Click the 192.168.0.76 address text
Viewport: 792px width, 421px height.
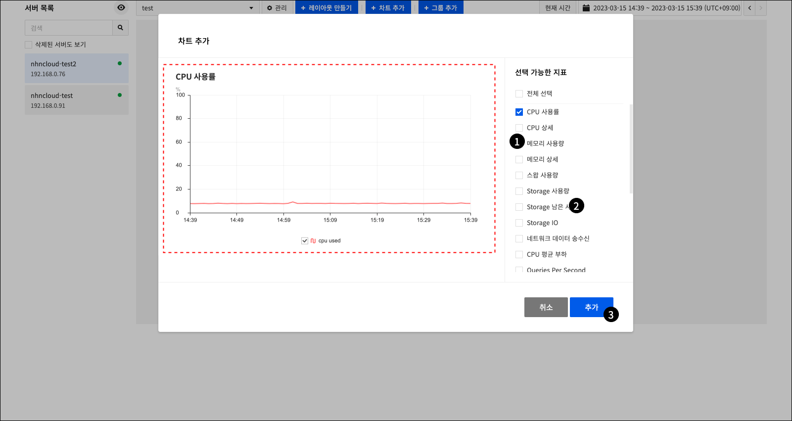coord(48,74)
